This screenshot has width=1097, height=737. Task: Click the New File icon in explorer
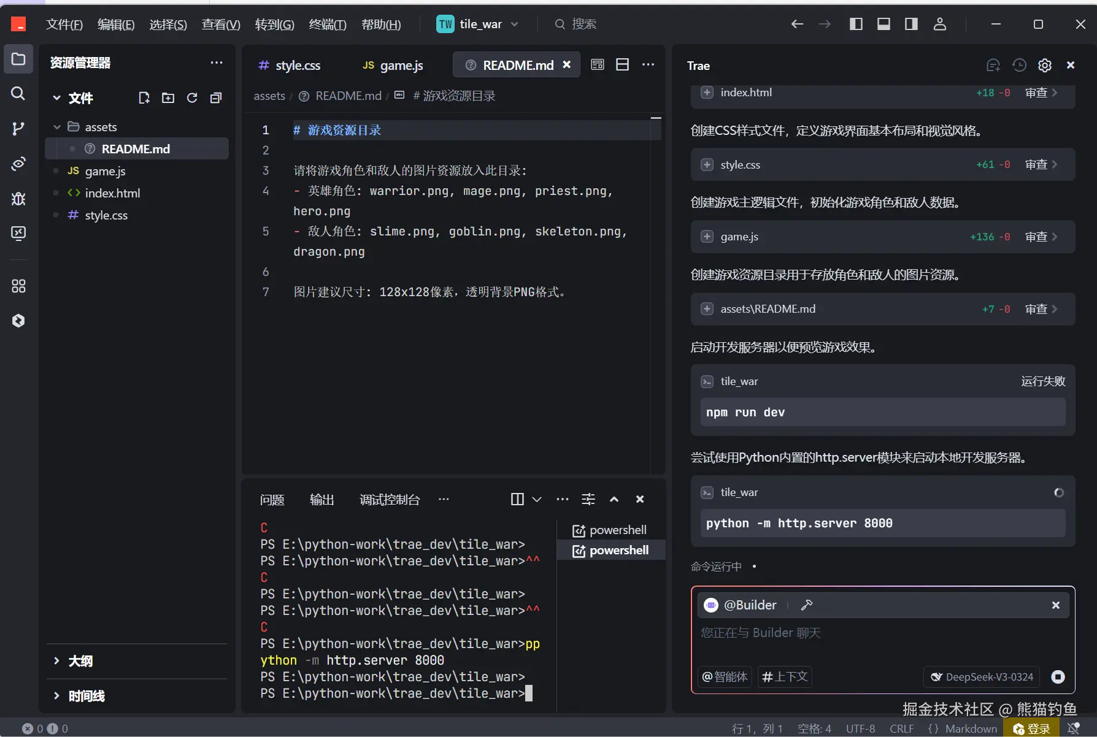144,98
